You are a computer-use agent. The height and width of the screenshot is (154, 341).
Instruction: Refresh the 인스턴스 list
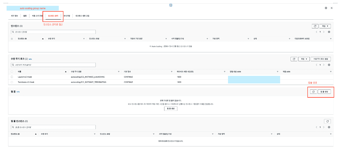315,26
